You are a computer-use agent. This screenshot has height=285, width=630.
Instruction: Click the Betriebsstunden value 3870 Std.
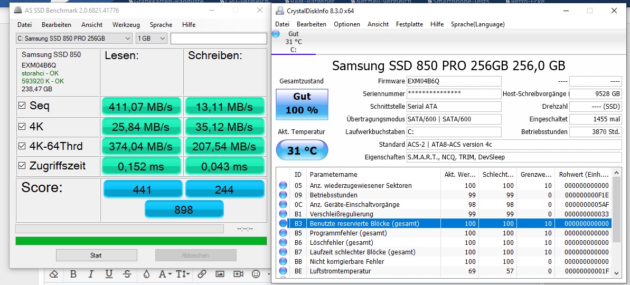click(596, 131)
